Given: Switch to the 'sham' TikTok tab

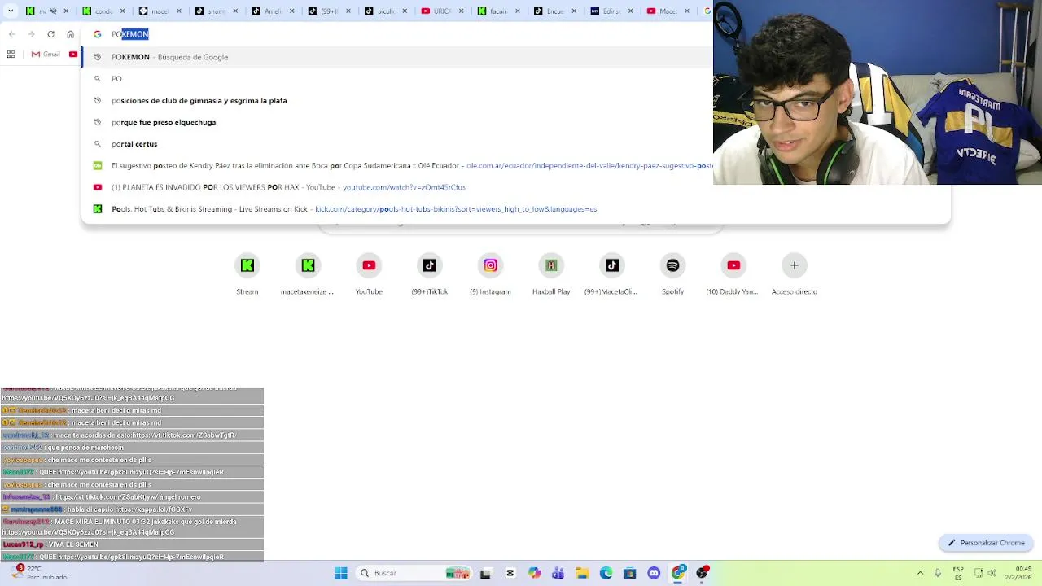Looking at the screenshot, I should 216,11.
